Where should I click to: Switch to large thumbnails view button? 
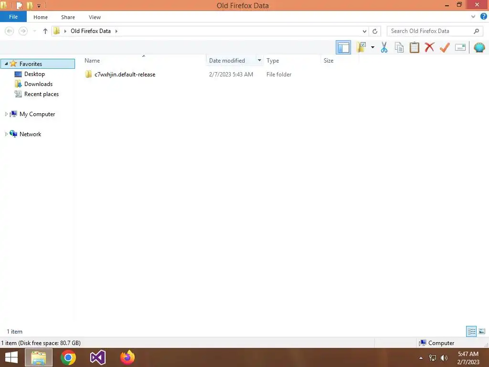click(x=482, y=331)
